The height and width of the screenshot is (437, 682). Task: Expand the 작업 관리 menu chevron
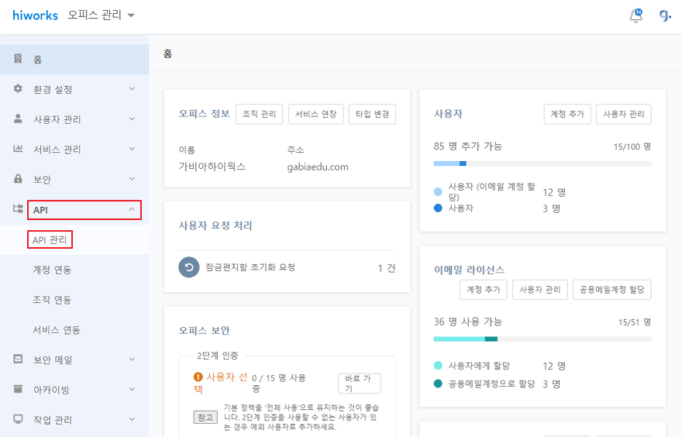(132, 419)
